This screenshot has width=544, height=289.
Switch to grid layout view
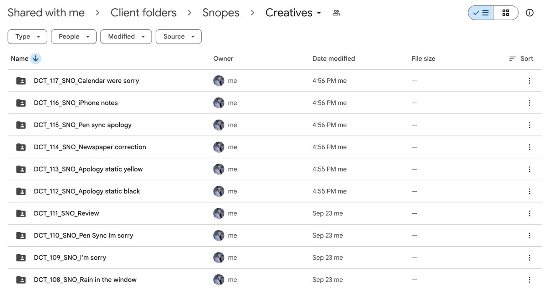(x=506, y=13)
